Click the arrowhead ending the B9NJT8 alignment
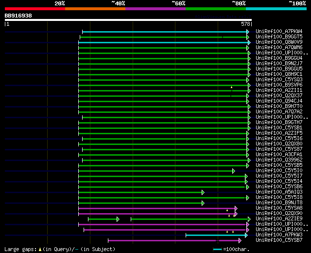Viewport: 311px width, 253px height. click(203, 203)
